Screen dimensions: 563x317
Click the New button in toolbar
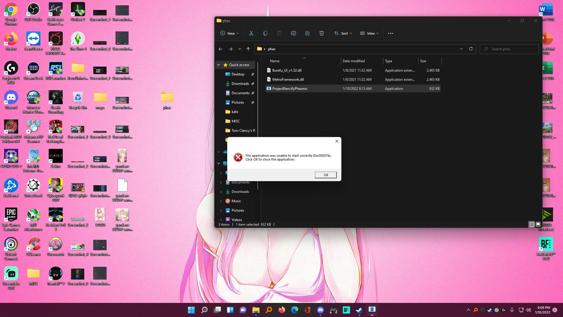tap(229, 33)
